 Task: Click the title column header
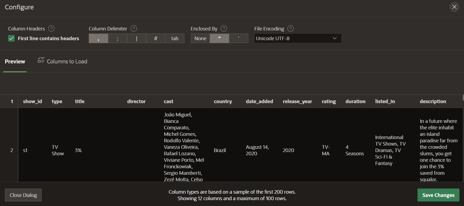[x=80, y=101]
